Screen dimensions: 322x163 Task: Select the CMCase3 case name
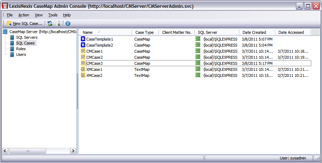coord(94,63)
